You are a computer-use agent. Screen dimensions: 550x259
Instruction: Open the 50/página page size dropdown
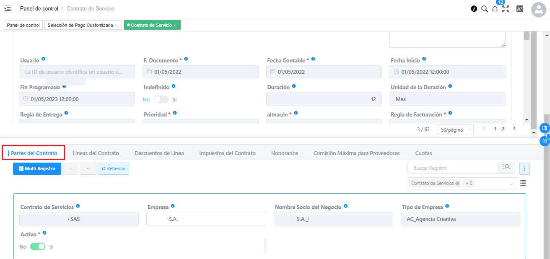pos(454,130)
